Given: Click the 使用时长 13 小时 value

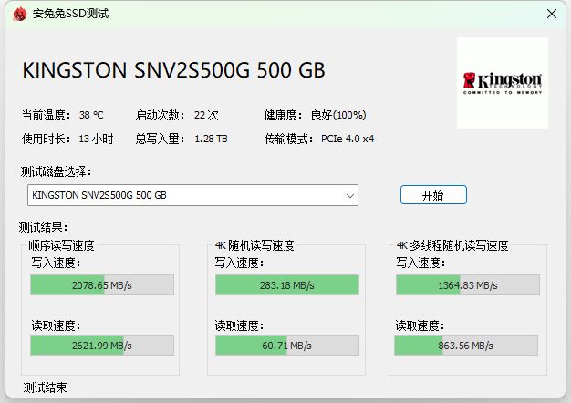Looking at the screenshot, I should point(96,139).
